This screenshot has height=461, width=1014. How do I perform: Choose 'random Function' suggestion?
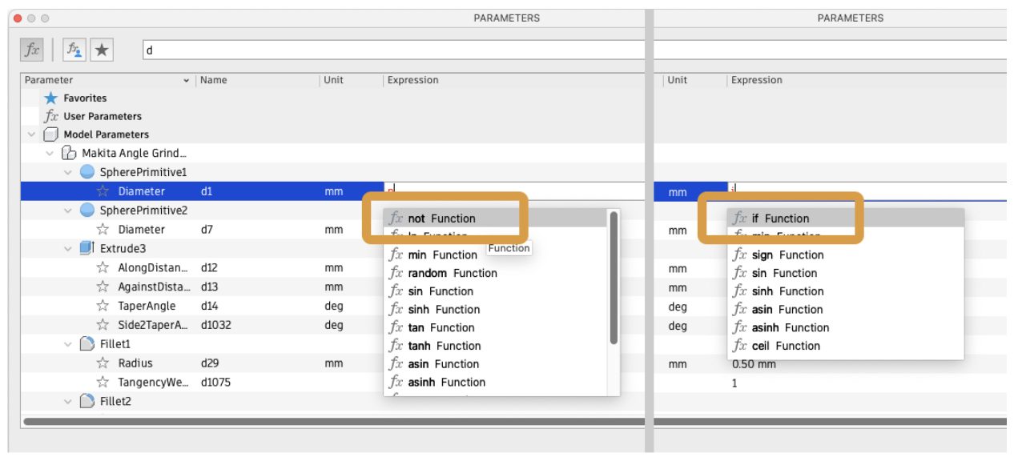coord(495,273)
